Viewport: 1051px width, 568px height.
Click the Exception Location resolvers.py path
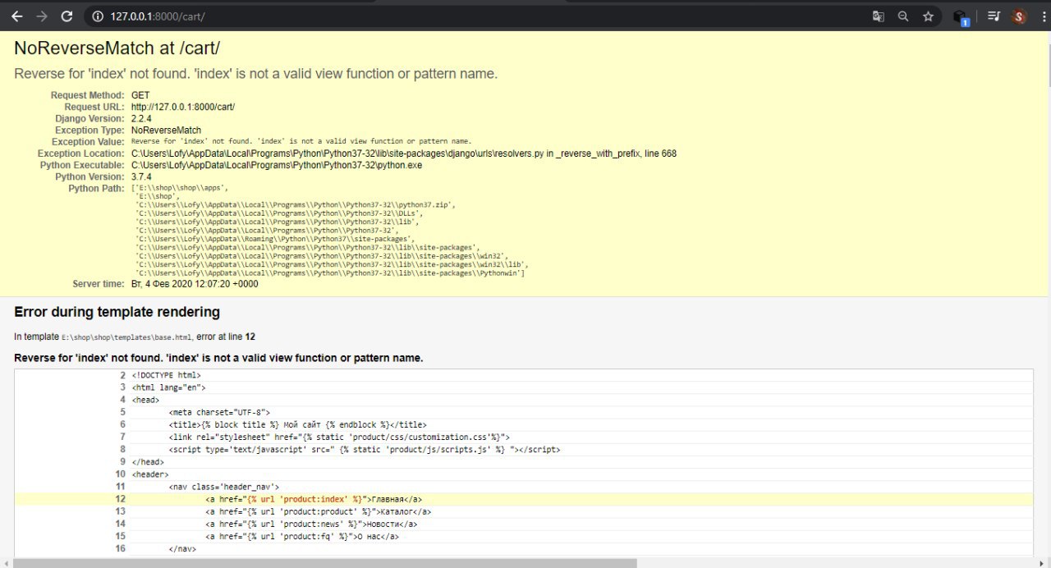point(404,153)
